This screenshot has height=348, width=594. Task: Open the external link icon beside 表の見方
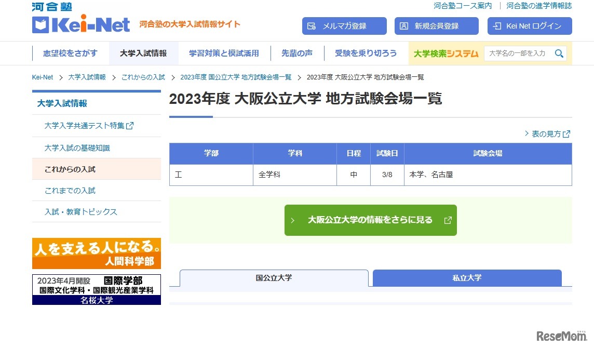[565, 133]
